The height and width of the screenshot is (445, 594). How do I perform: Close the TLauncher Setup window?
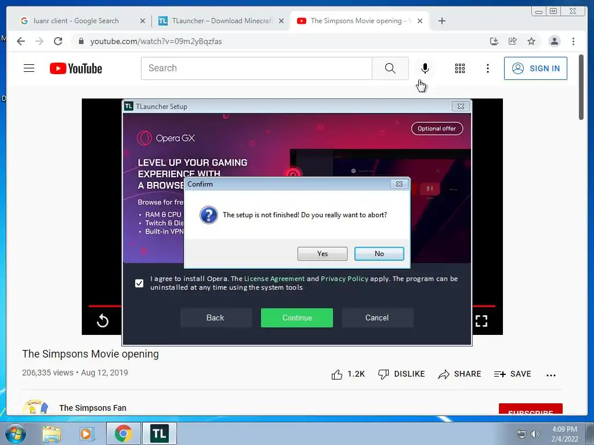pos(461,107)
